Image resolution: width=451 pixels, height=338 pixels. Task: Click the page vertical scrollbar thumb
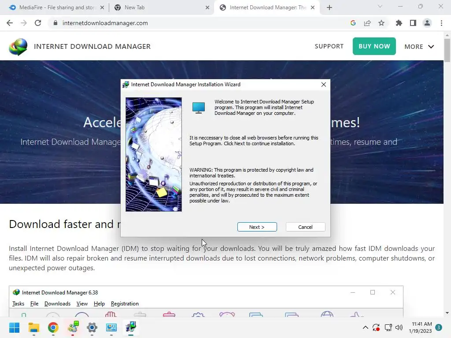pyautogui.click(x=447, y=50)
